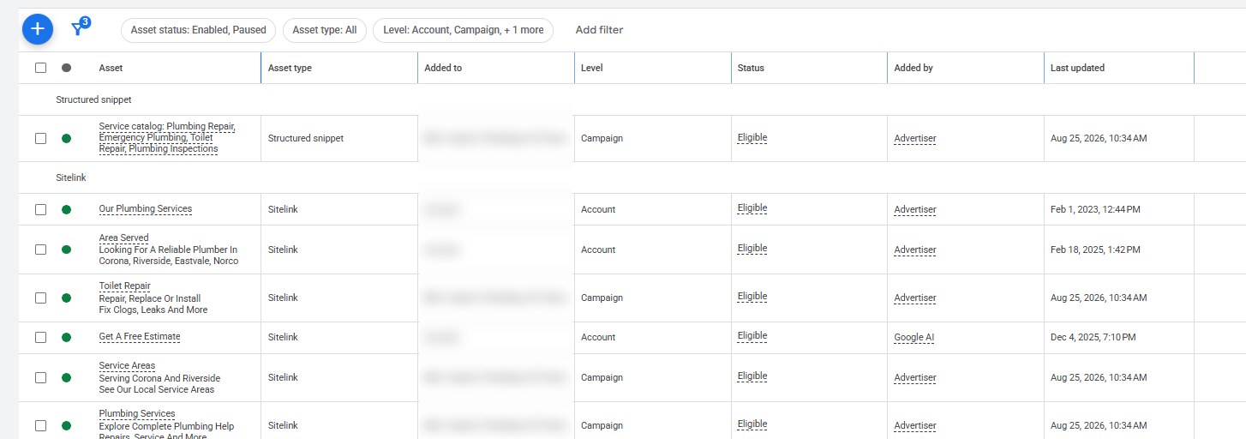
Task: Tick the Service Areas row checkbox
Action: pyautogui.click(x=40, y=377)
